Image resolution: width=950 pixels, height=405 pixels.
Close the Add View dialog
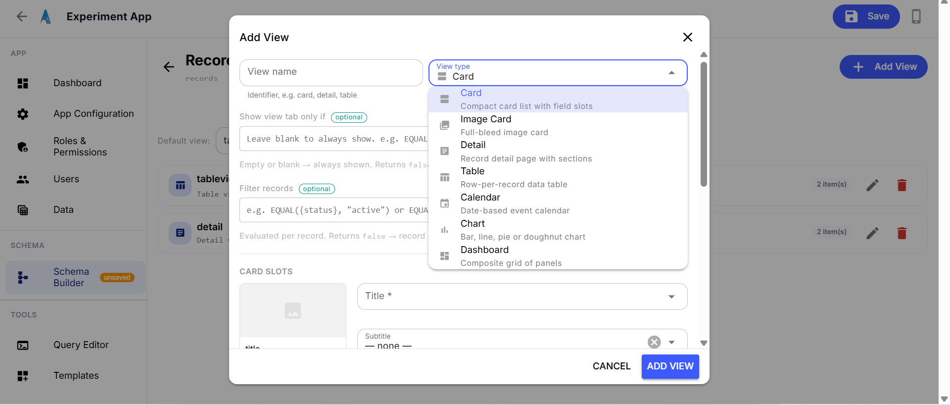(x=687, y=37)
